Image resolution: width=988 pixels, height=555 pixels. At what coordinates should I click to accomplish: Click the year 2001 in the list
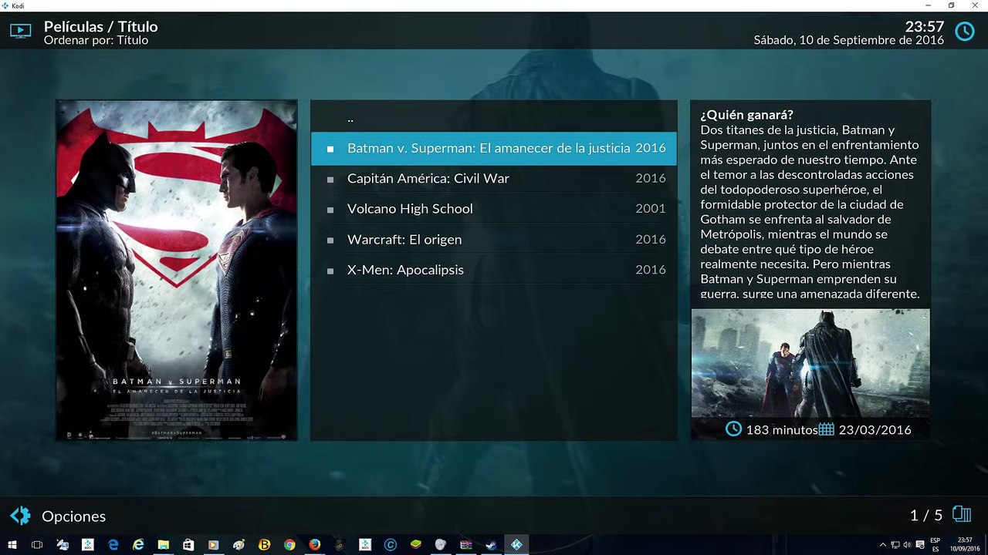click(x=651, y=209)
